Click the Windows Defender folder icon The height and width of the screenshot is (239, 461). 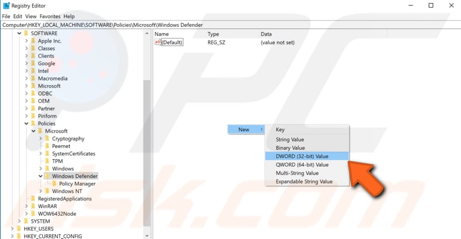(47, 176)
